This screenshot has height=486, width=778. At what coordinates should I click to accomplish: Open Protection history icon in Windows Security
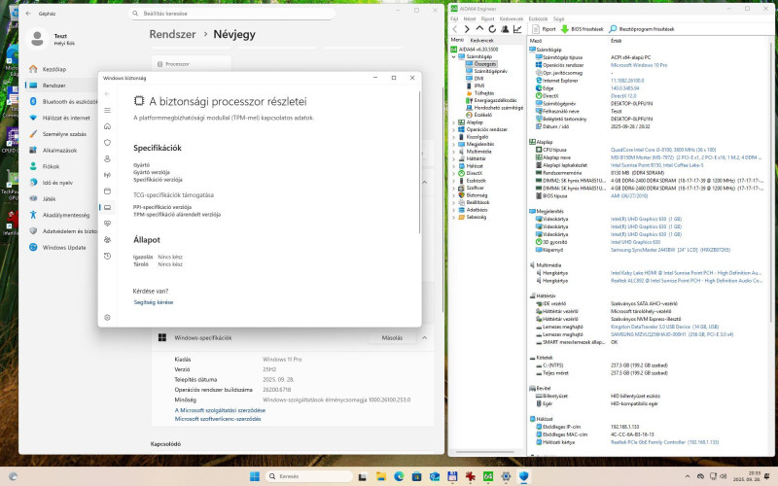point(107,256)
